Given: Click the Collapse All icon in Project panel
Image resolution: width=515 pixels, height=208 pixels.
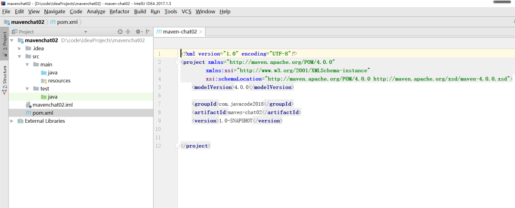Looking at the screenshot, I should point(128,32).
